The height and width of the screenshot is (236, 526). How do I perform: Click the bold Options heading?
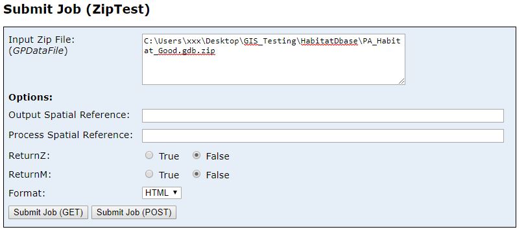(30, 97)
